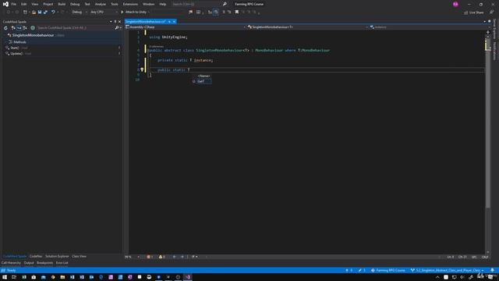Click the Save All icon
This screenshot has width=499, height=281.
[45, 12]
